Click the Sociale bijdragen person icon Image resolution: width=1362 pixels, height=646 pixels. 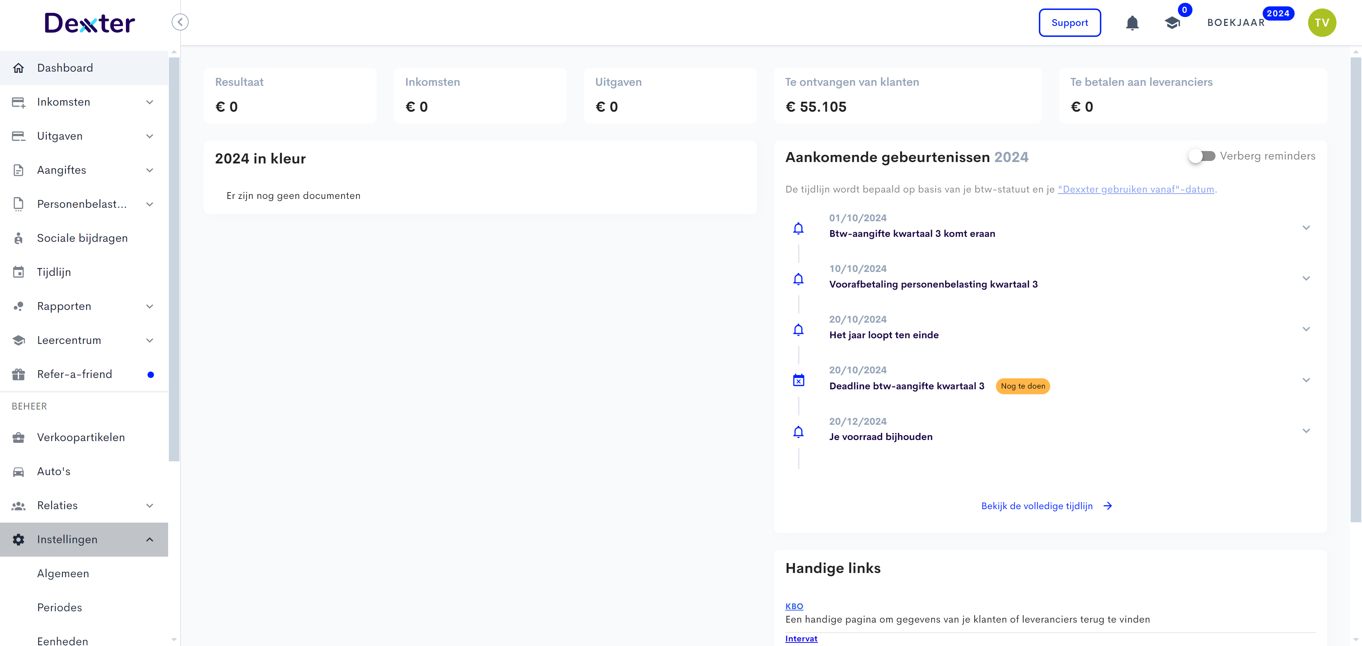click(18, 238)
